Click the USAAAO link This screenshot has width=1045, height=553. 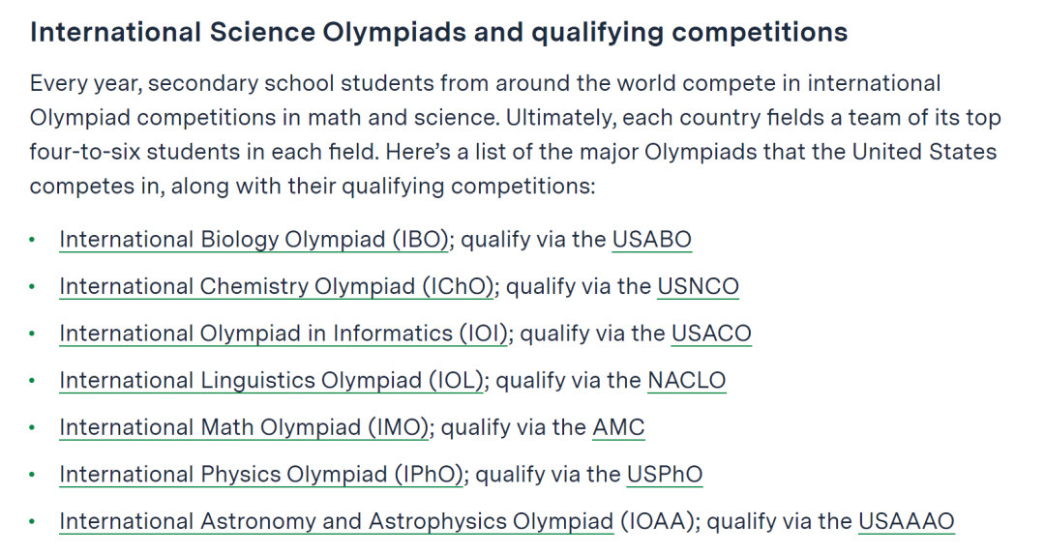click(906, 522)
